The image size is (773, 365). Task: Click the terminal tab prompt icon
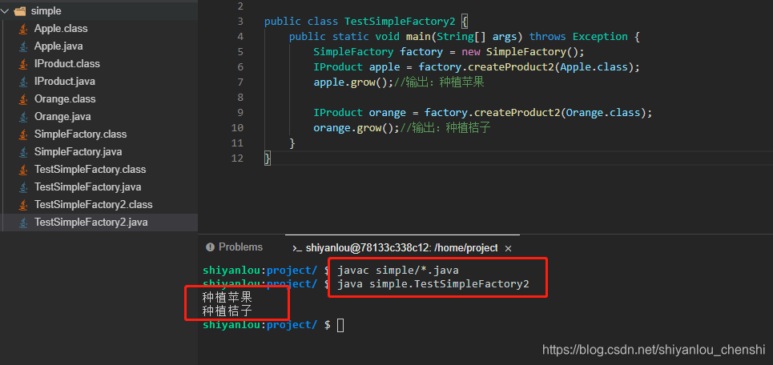296,248
